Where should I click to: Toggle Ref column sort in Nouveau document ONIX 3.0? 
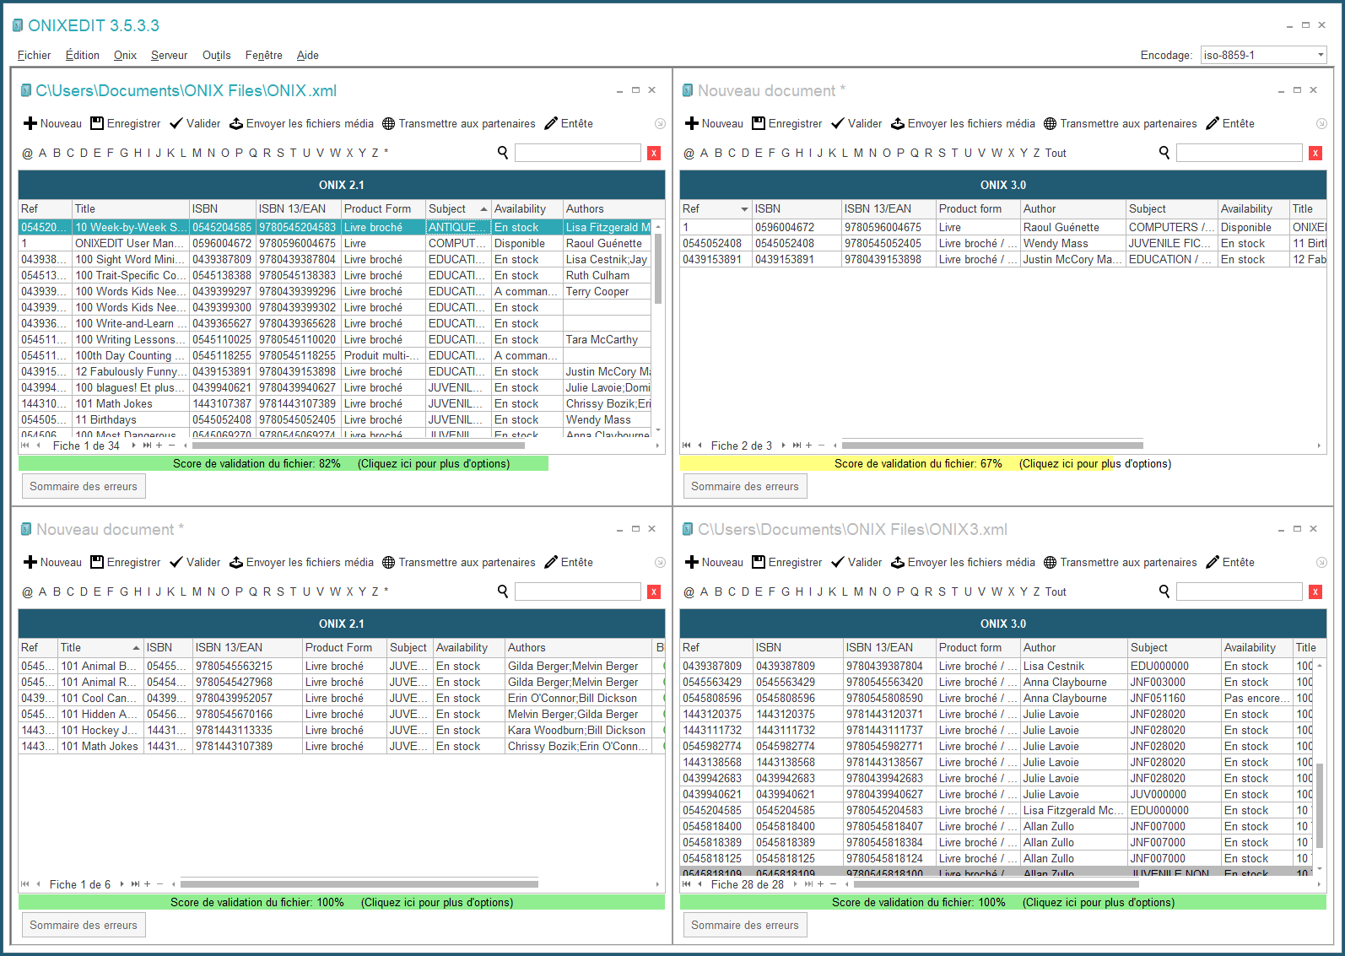716,208
